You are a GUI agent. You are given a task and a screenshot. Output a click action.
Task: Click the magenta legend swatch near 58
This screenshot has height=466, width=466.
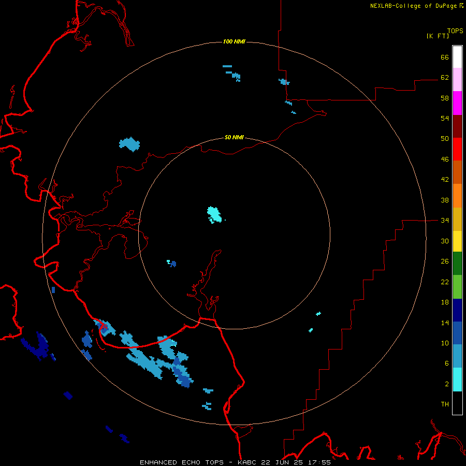point(457,103)
